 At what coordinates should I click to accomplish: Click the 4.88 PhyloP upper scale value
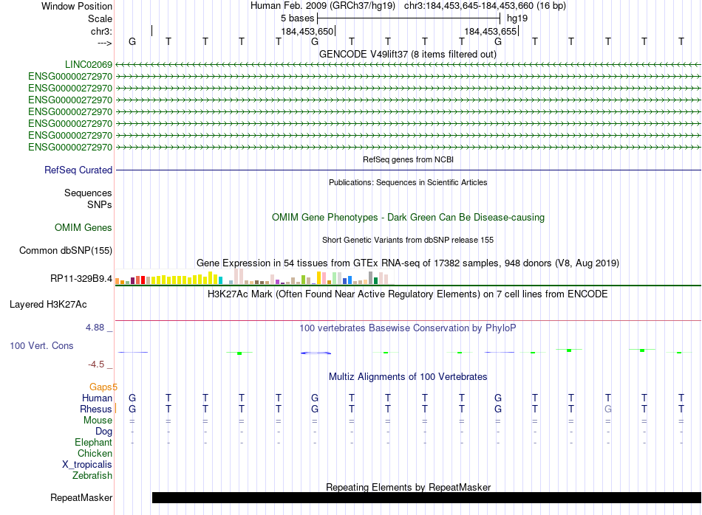95,328
